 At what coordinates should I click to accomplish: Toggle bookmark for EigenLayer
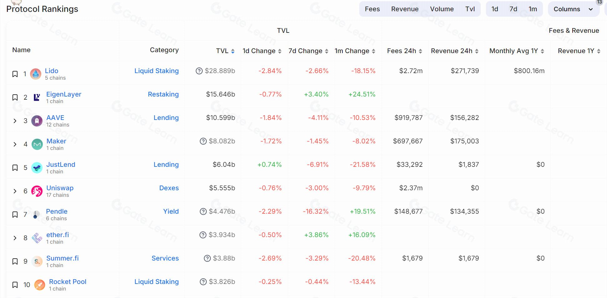click(15, 97)
